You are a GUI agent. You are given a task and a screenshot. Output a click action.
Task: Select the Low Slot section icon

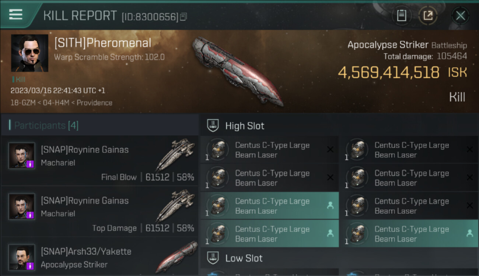tap(213, 258)
